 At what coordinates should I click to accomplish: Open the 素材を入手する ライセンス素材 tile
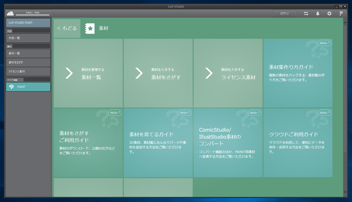click(228, 73)
